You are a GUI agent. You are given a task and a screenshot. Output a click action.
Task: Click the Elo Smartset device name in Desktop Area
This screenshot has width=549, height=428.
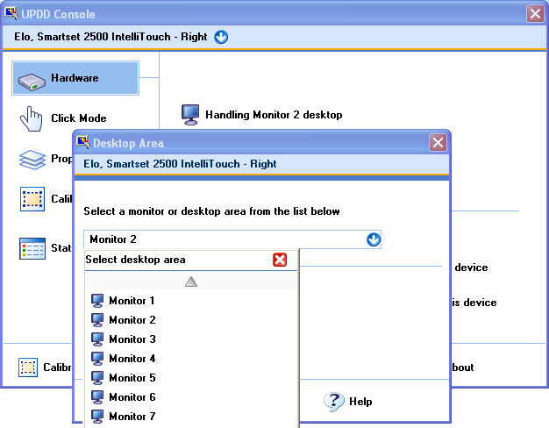tap(180, 164)
